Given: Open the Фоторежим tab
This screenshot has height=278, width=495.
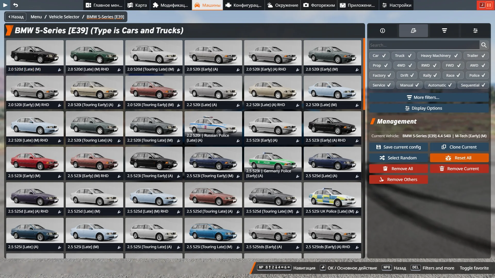Looking at the screenshot, I should [319, 5].
